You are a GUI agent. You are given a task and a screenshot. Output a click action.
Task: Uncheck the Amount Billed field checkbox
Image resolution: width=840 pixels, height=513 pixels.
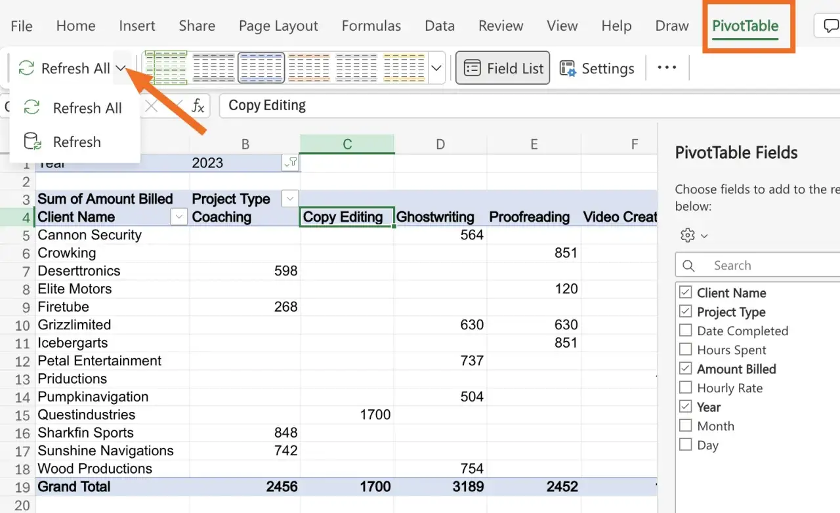[x=686, y=369]
